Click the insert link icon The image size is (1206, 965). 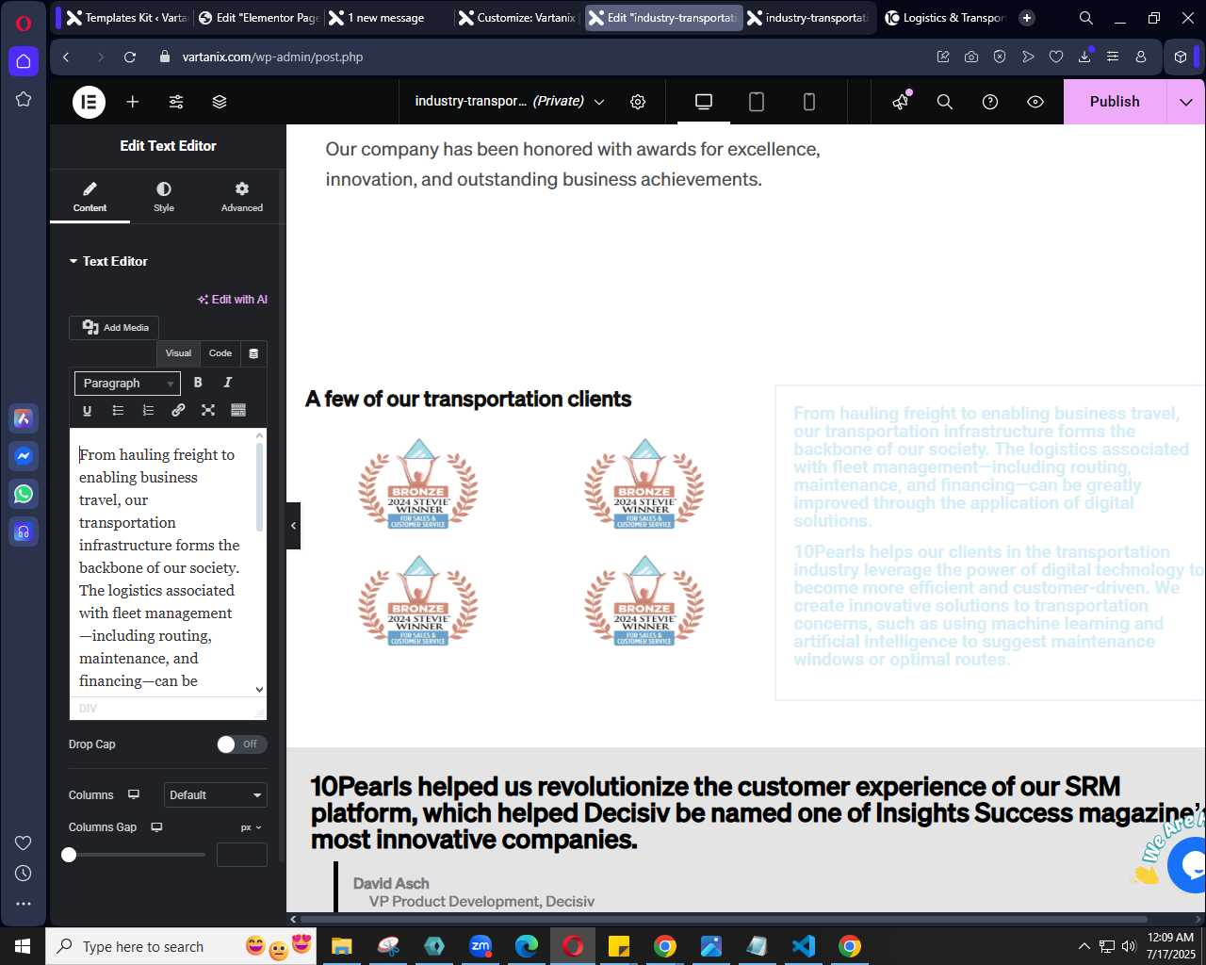tap(178, 410)
